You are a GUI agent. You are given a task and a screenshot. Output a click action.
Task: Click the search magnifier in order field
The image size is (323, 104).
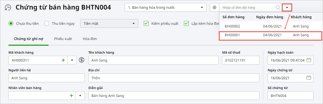(x=278, y=7)
